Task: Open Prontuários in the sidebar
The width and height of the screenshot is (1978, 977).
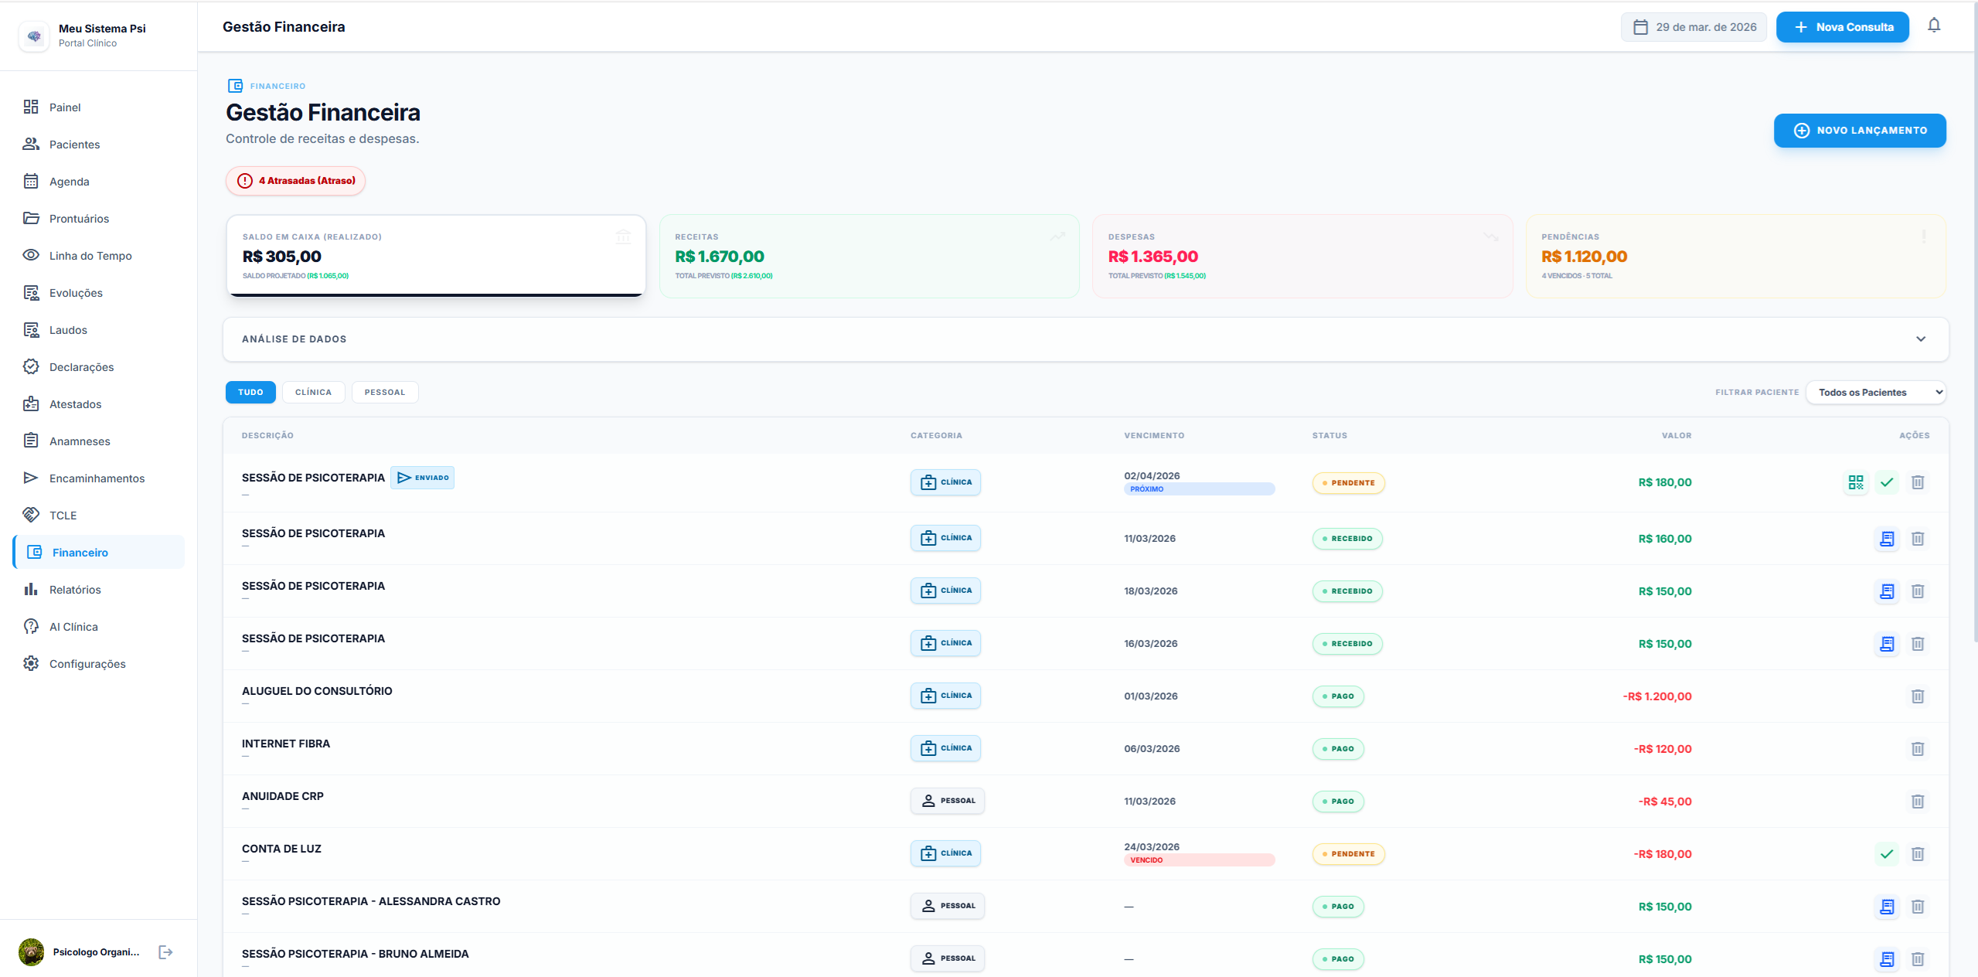Action: [x=99, y=219]
